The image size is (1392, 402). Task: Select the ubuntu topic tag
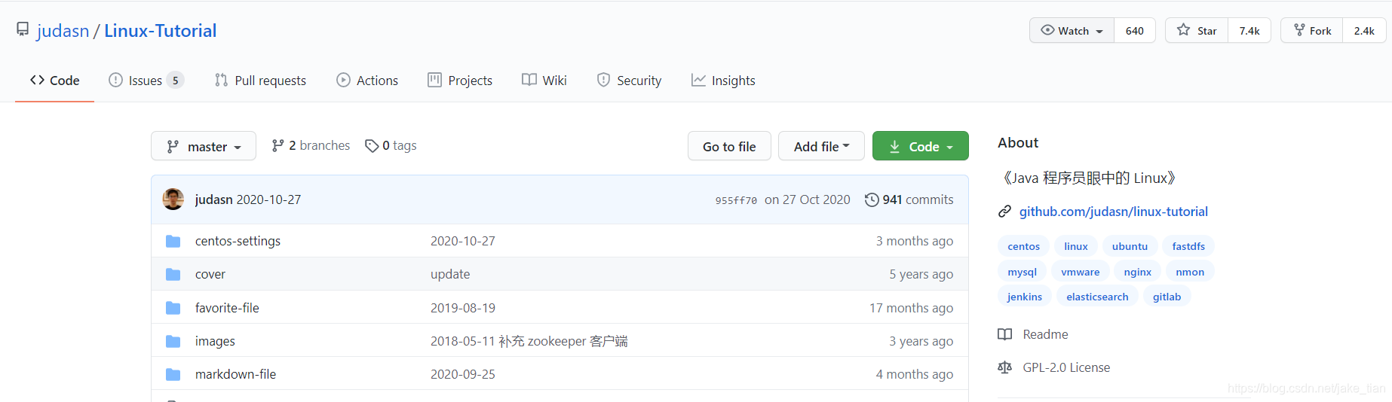tap(1130, 246)
